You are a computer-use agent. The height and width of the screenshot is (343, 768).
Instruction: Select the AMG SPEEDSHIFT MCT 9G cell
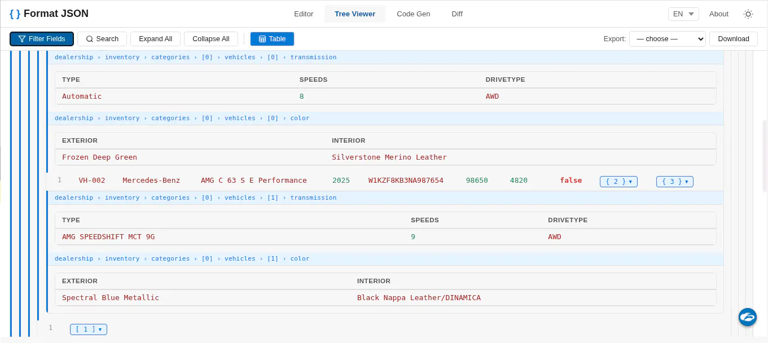(x=108, y=237)
